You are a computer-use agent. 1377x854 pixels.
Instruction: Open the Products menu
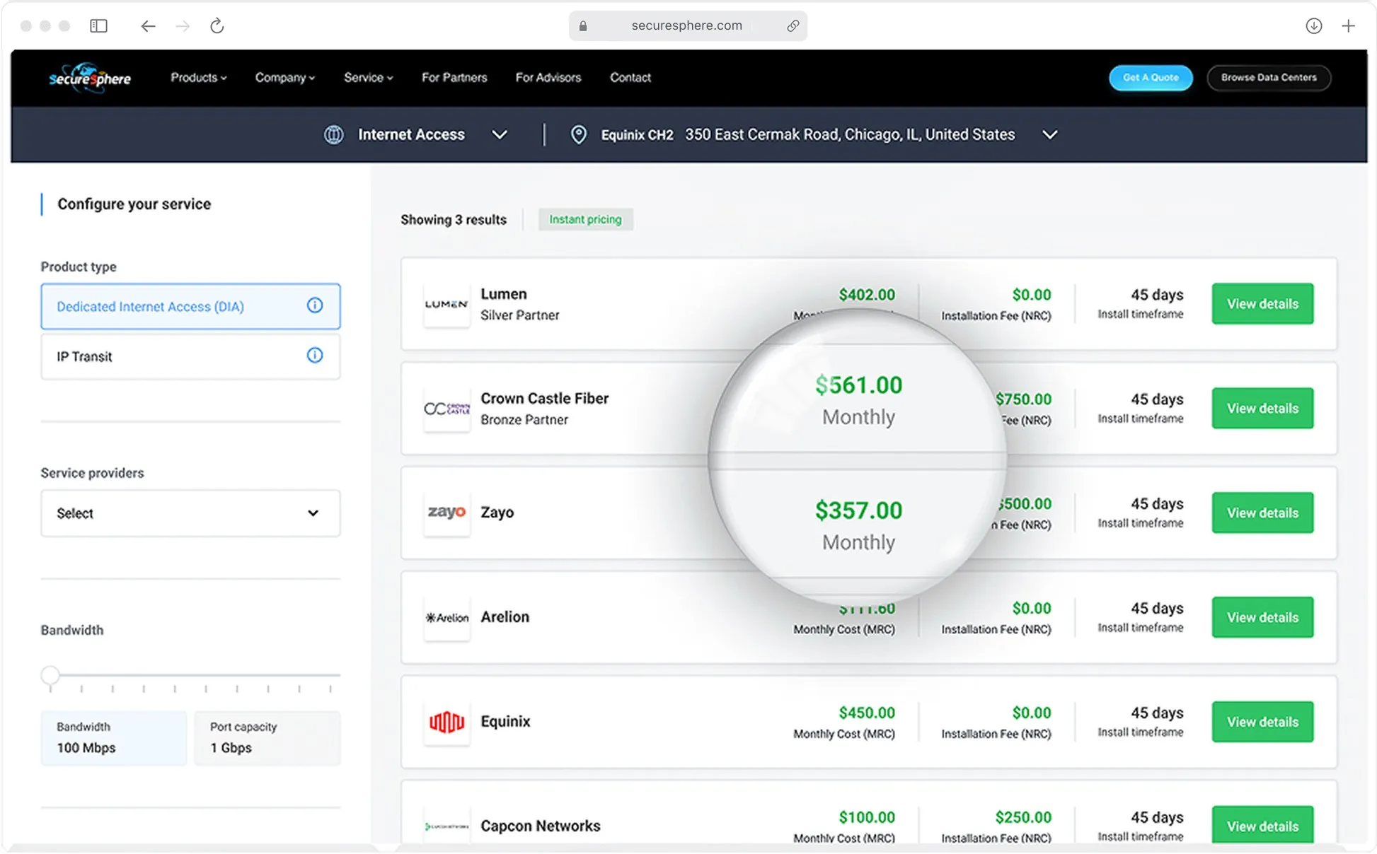(x=198, y=78)
